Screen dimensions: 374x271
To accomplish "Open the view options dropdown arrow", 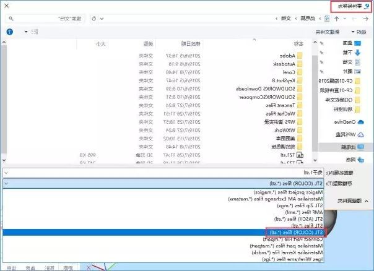I will [26, 32].
